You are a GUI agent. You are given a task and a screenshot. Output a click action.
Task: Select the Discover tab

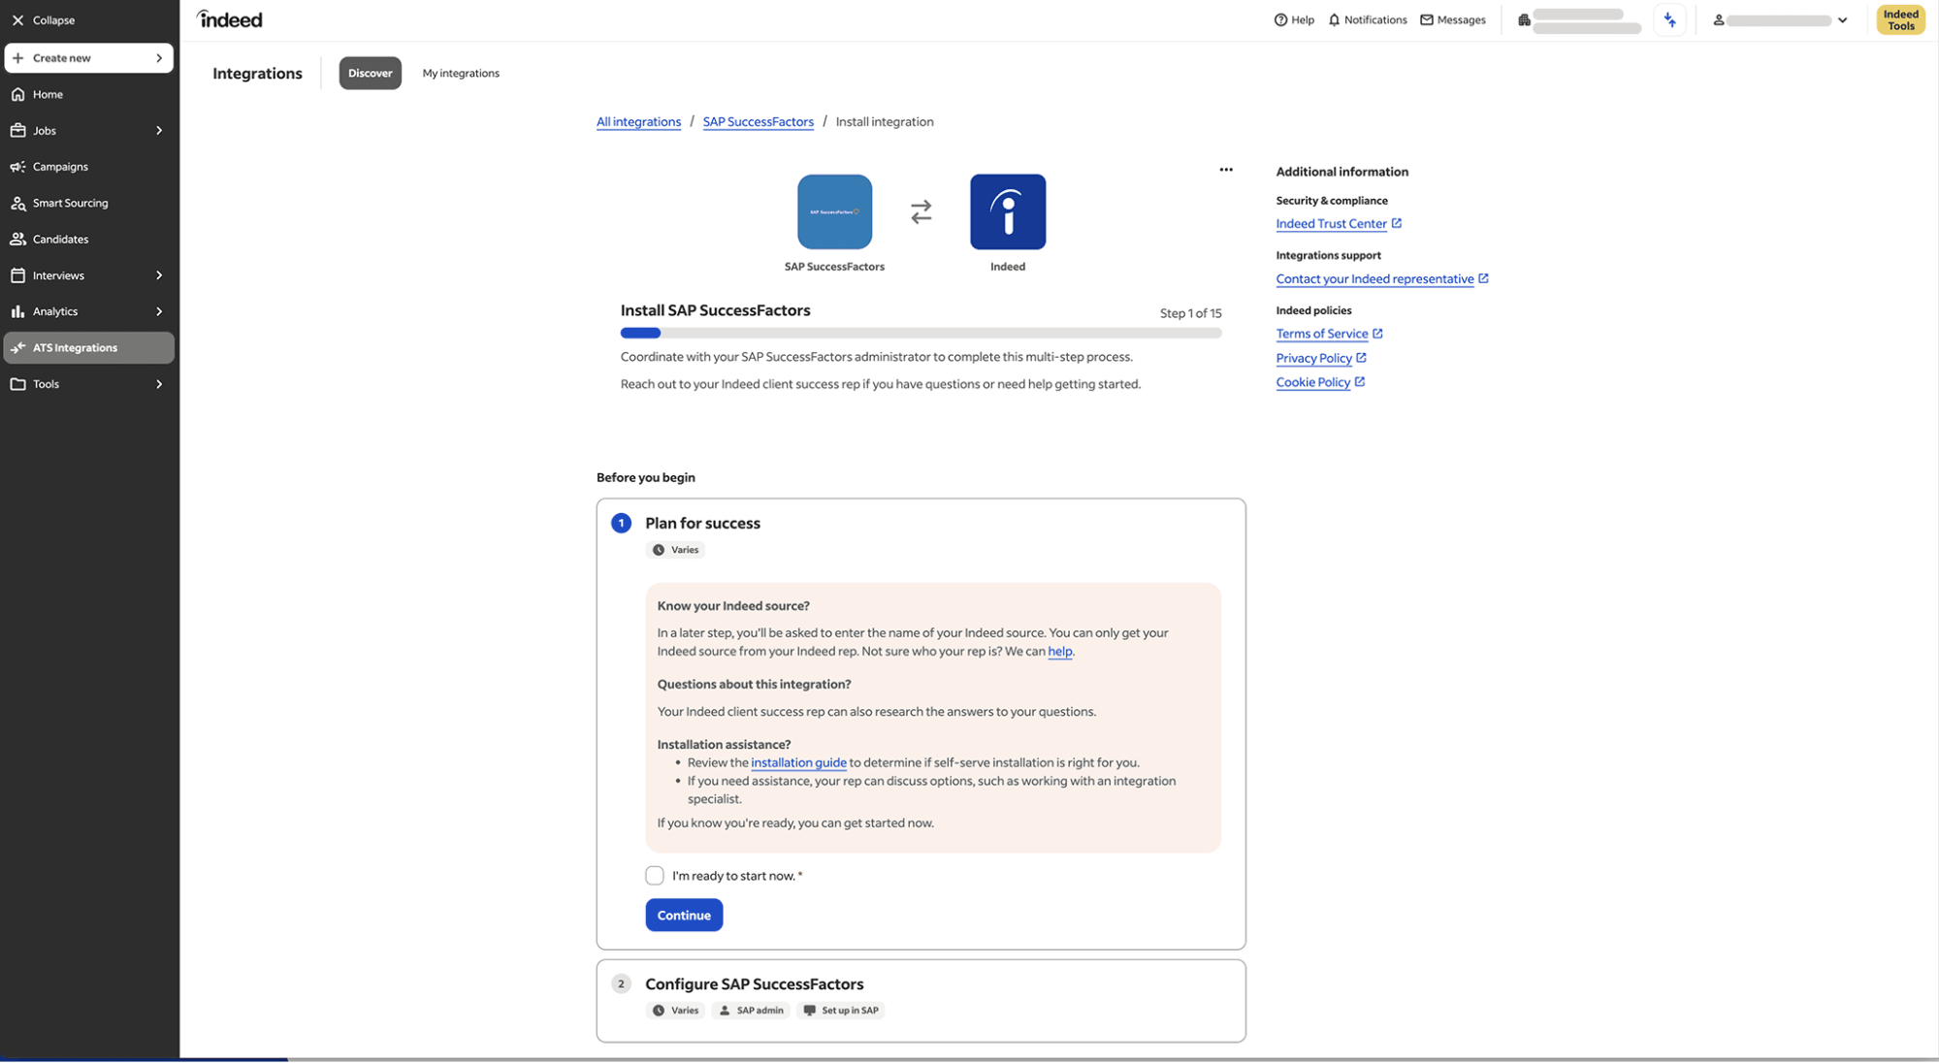coord(370,73)
